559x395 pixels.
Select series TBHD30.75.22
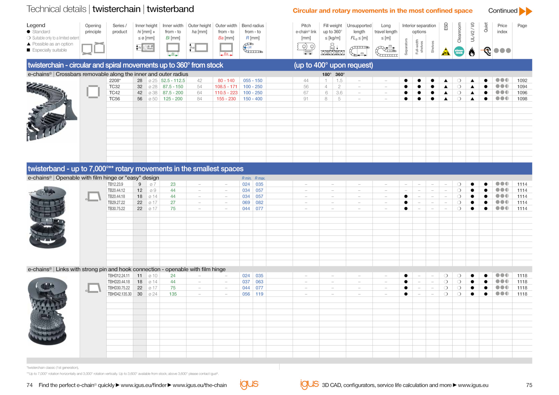(x=119, y=288)
